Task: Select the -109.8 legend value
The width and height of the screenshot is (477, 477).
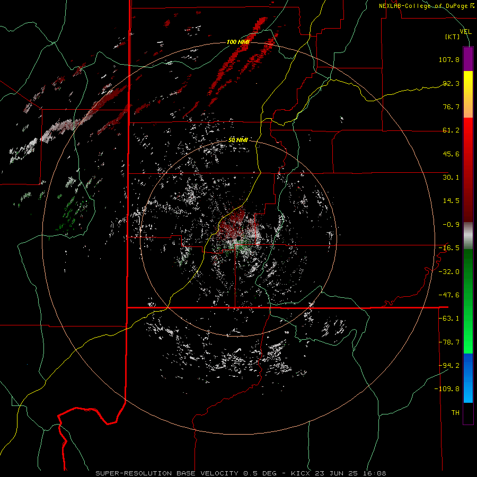Action: pos(447,389)
